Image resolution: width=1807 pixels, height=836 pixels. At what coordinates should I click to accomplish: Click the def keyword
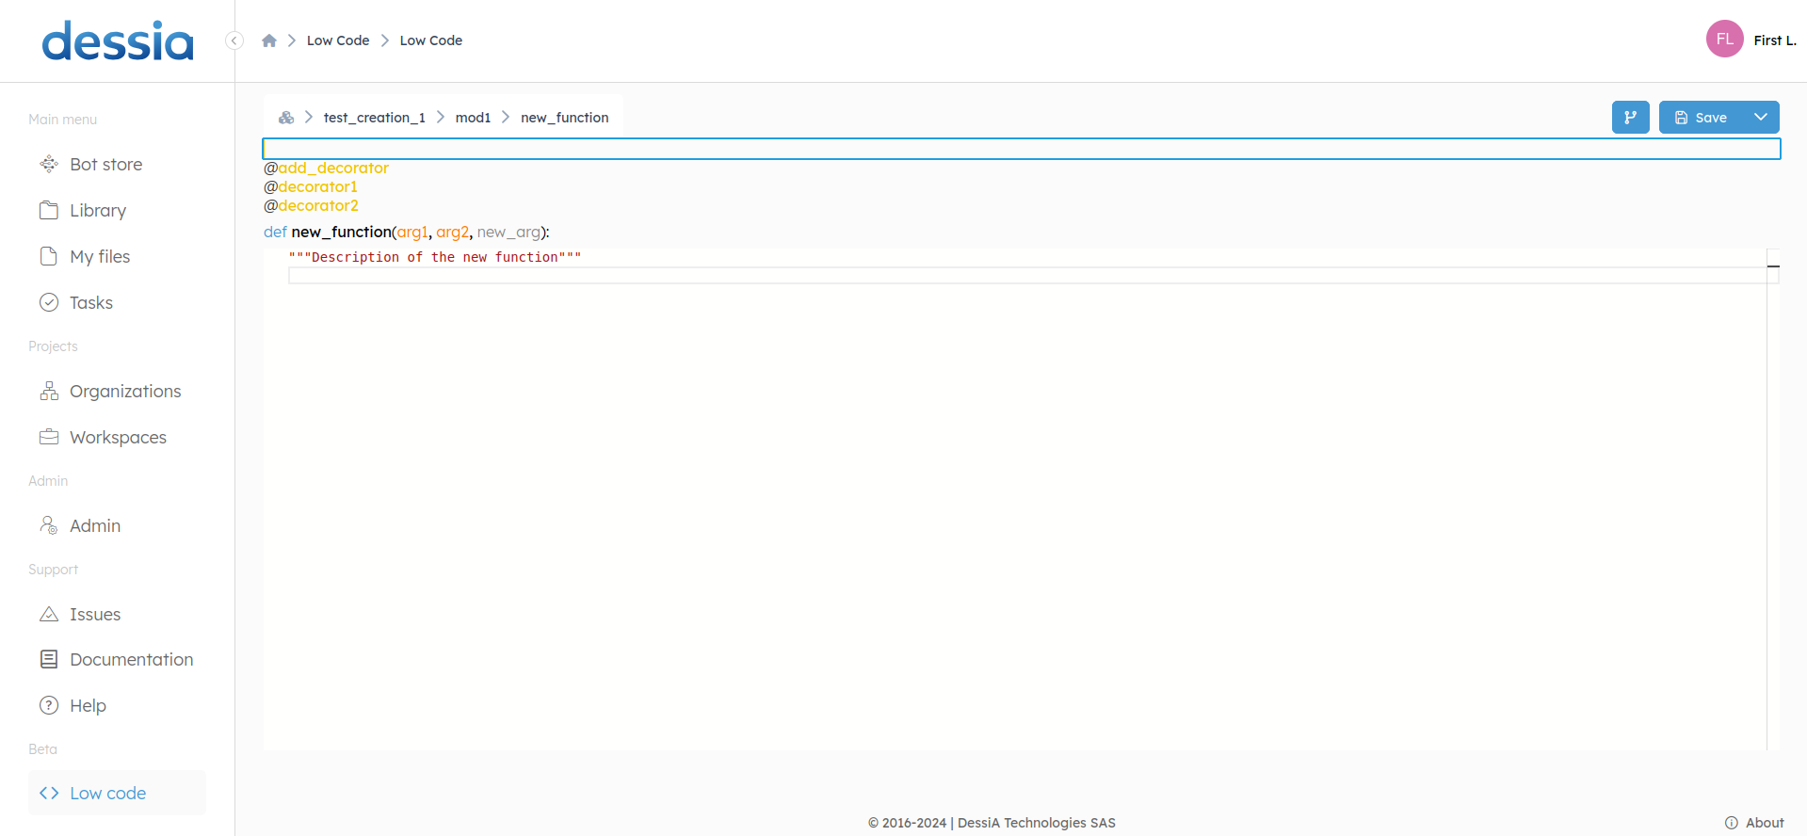(275, 232)
